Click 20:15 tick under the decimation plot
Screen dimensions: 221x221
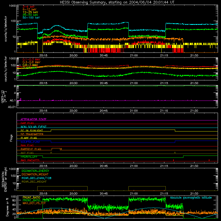(43, 194)
